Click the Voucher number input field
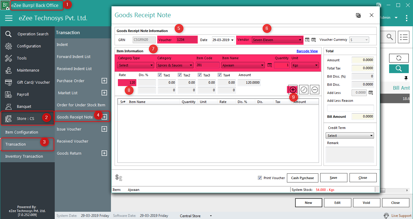Viewport: 413px width, 219px height. [186, 40]
